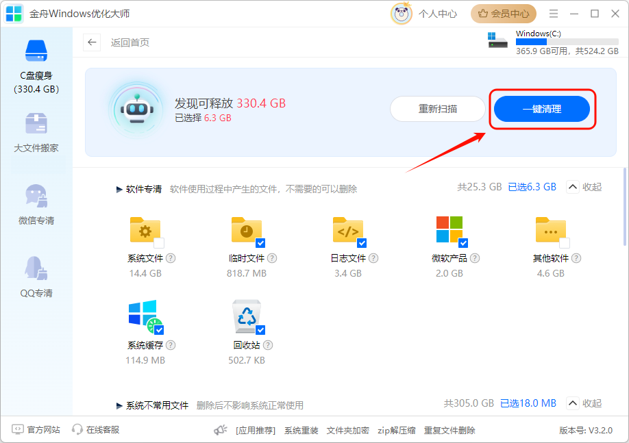Click the 回收站 recycle bin icon

tap(246, 316)
